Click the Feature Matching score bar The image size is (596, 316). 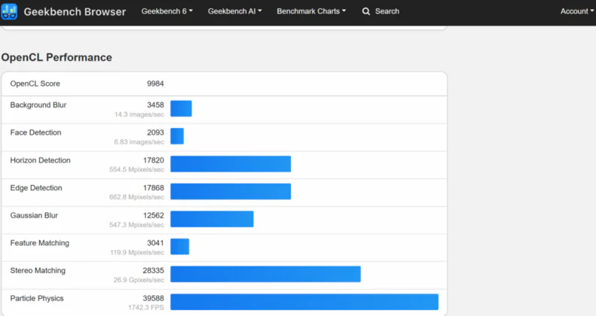point(180,247)
